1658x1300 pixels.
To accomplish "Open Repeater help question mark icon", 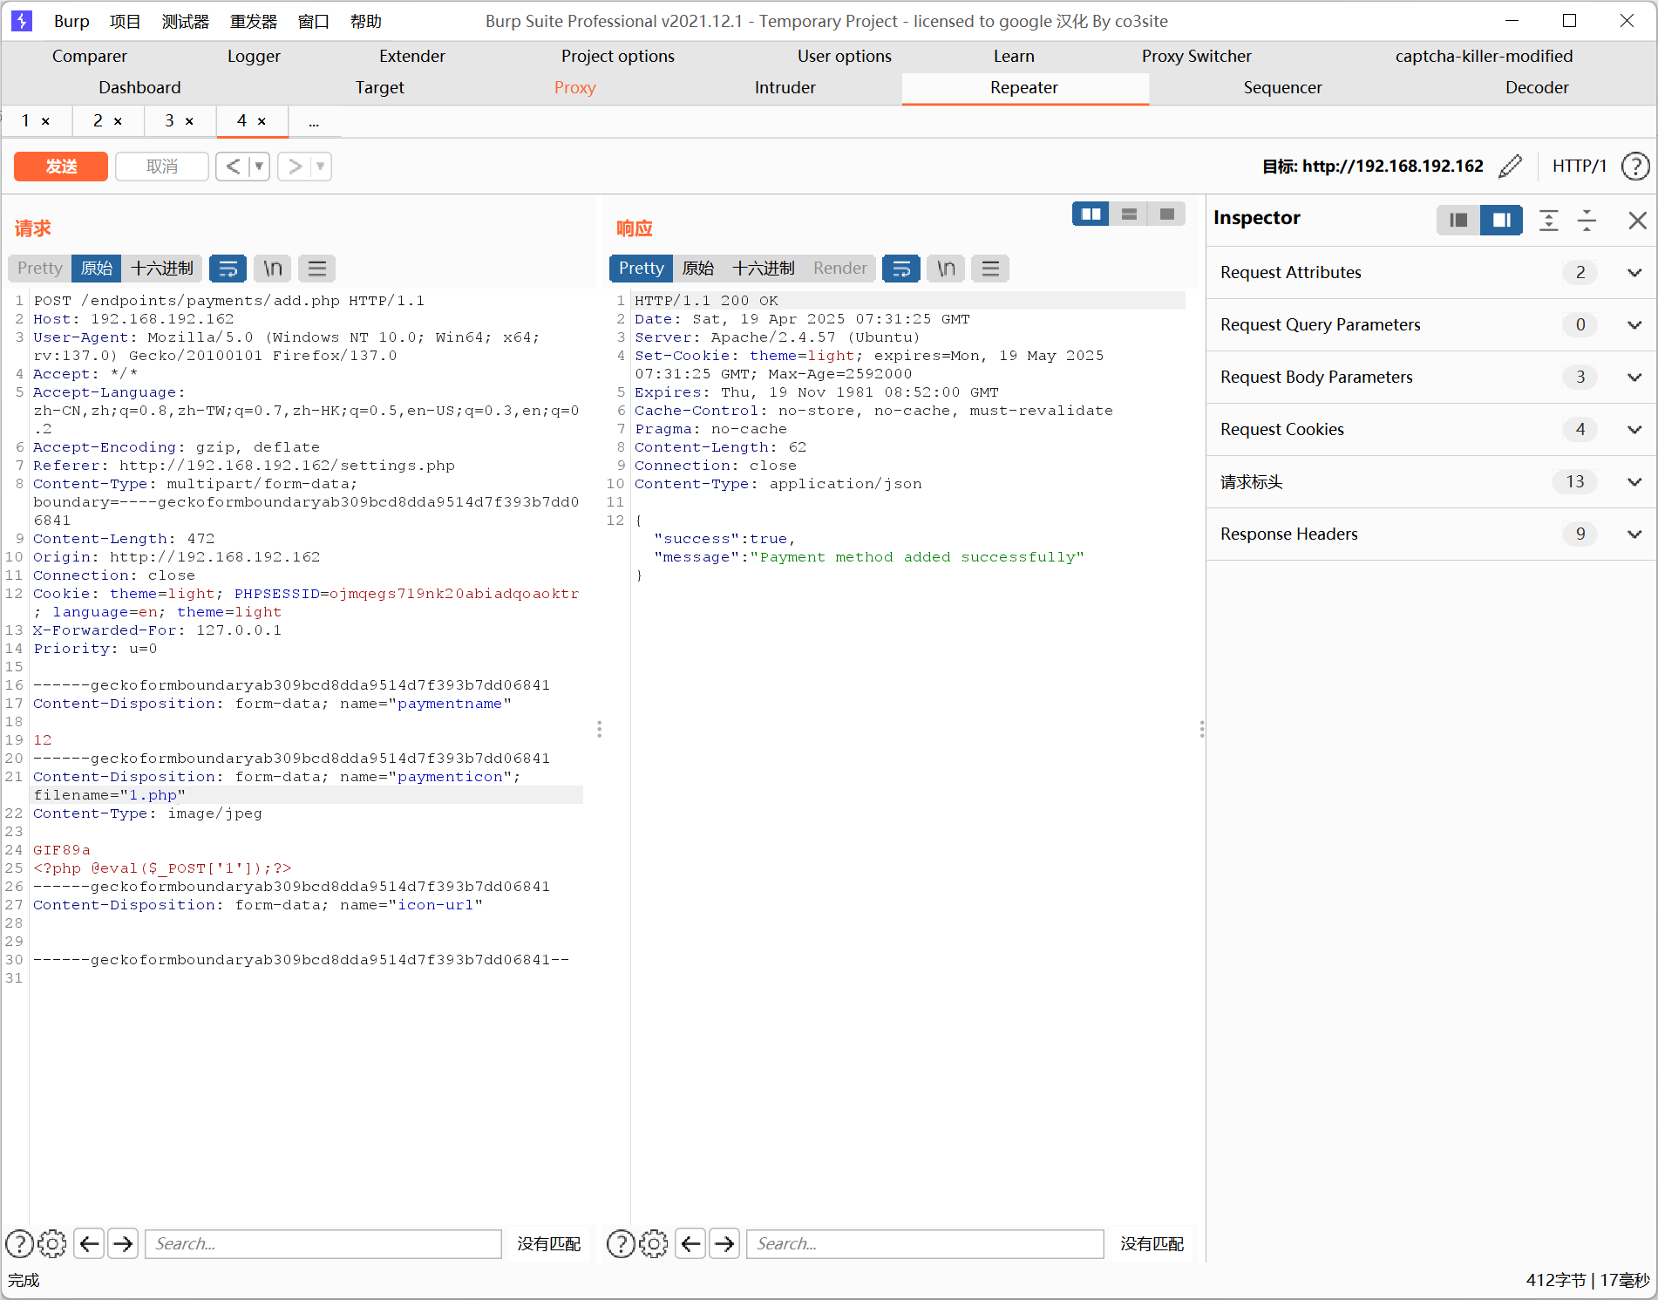I will tap(1635, 166).
